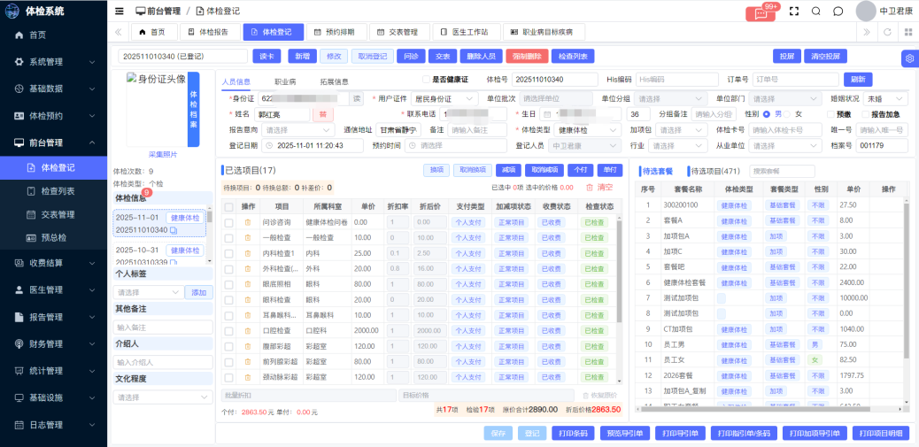Click the search magnifier in the top bar
This screenshot has height=447, width=919.
click(x=816, y=12)
